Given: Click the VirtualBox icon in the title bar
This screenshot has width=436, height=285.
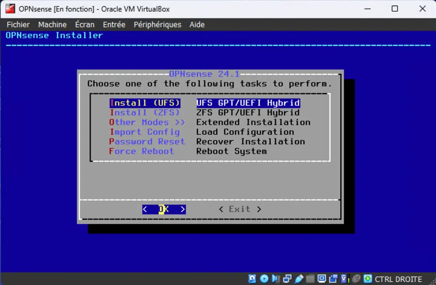Looking at the screenshot, I should [x=10, y=8].
